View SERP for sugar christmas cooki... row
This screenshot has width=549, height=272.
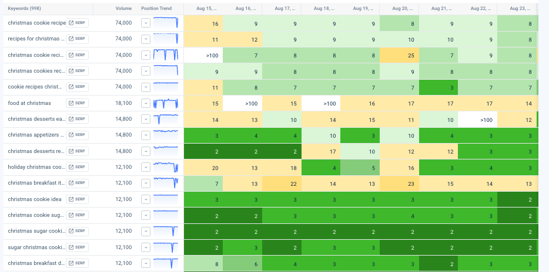coord(77,247)
